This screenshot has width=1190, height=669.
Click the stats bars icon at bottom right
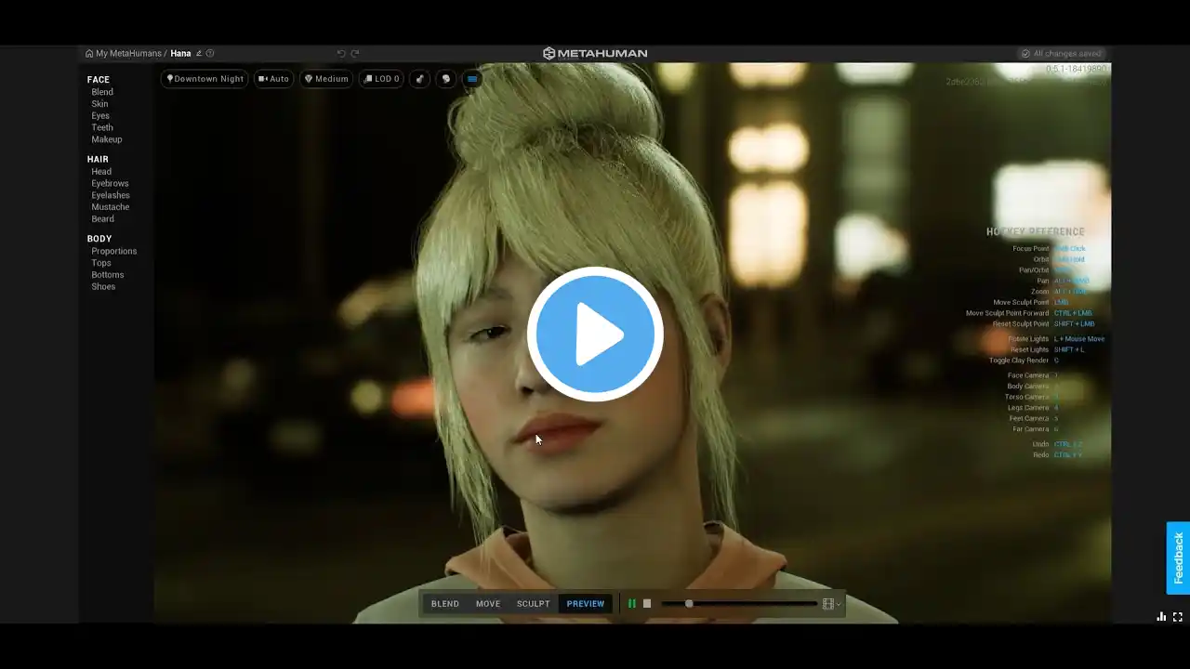1161,616
